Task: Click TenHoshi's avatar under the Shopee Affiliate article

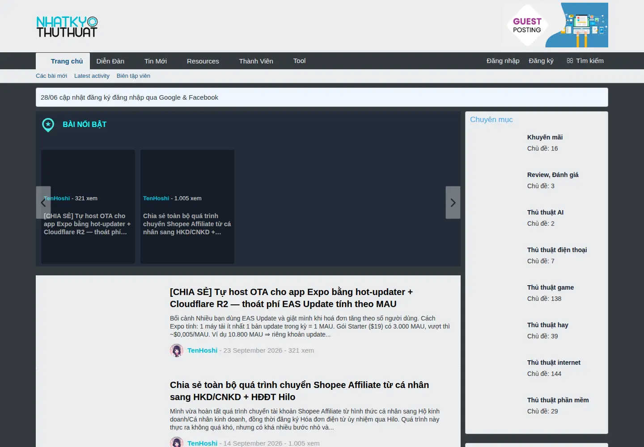Action: (177, 442)
